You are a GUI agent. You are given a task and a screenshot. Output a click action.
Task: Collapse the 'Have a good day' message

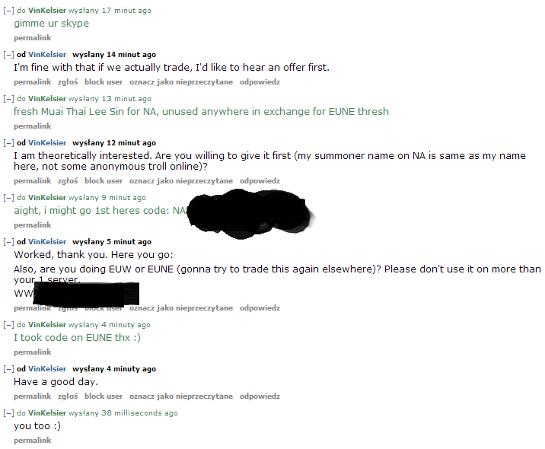[x=8, y=369]
